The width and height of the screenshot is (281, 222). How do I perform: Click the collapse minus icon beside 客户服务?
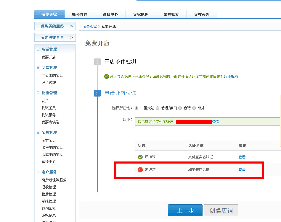click(38, 172)
